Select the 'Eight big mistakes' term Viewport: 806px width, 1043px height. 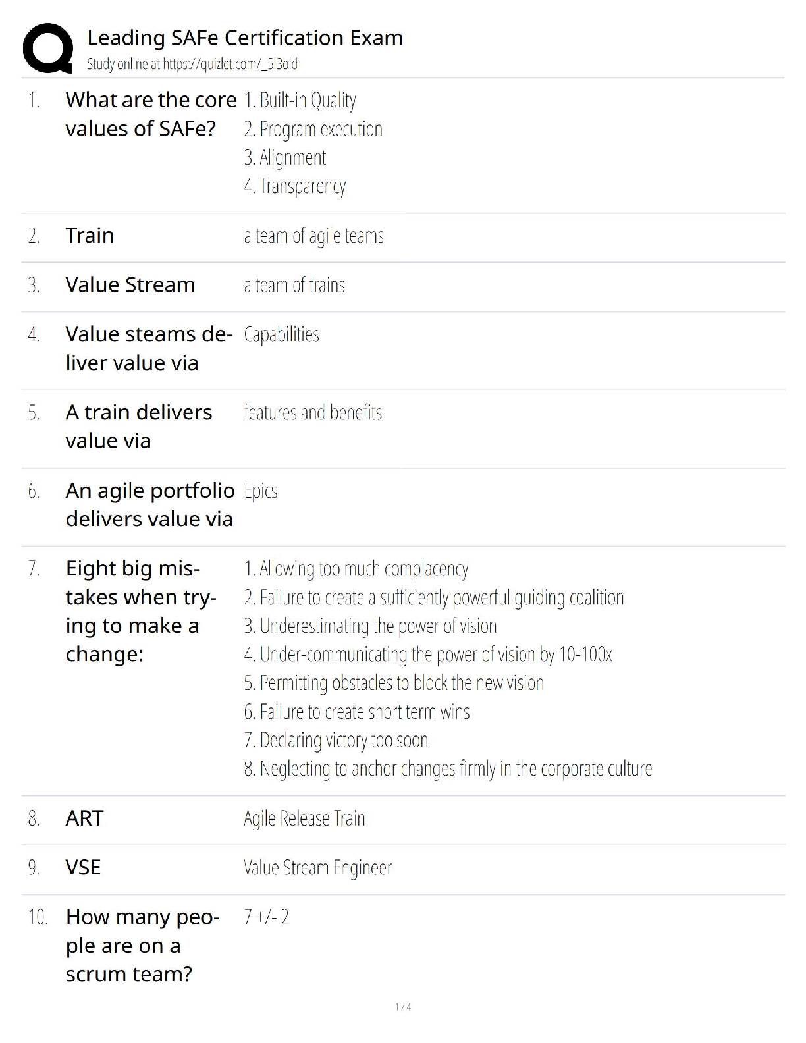click(x=141, y=611)
